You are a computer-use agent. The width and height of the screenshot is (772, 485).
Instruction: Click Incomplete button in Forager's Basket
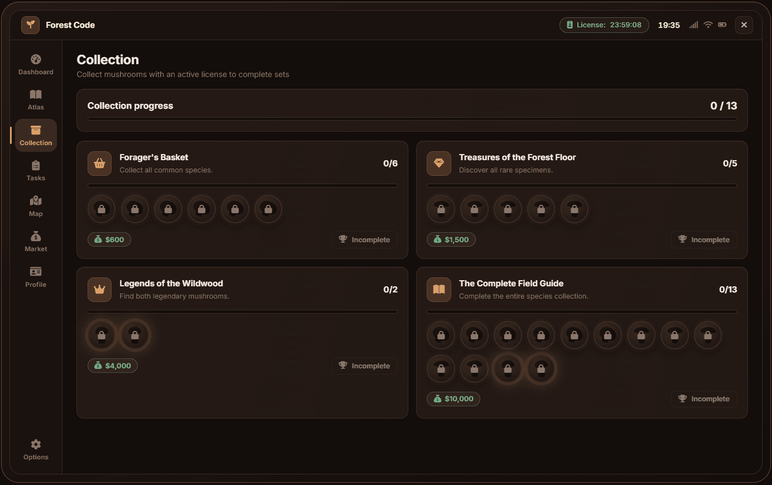(x=364, y=239)
